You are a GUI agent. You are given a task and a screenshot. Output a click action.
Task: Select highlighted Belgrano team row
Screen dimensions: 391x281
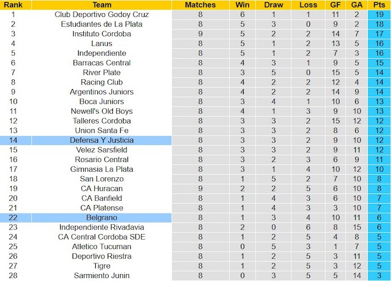coord(101,217)
